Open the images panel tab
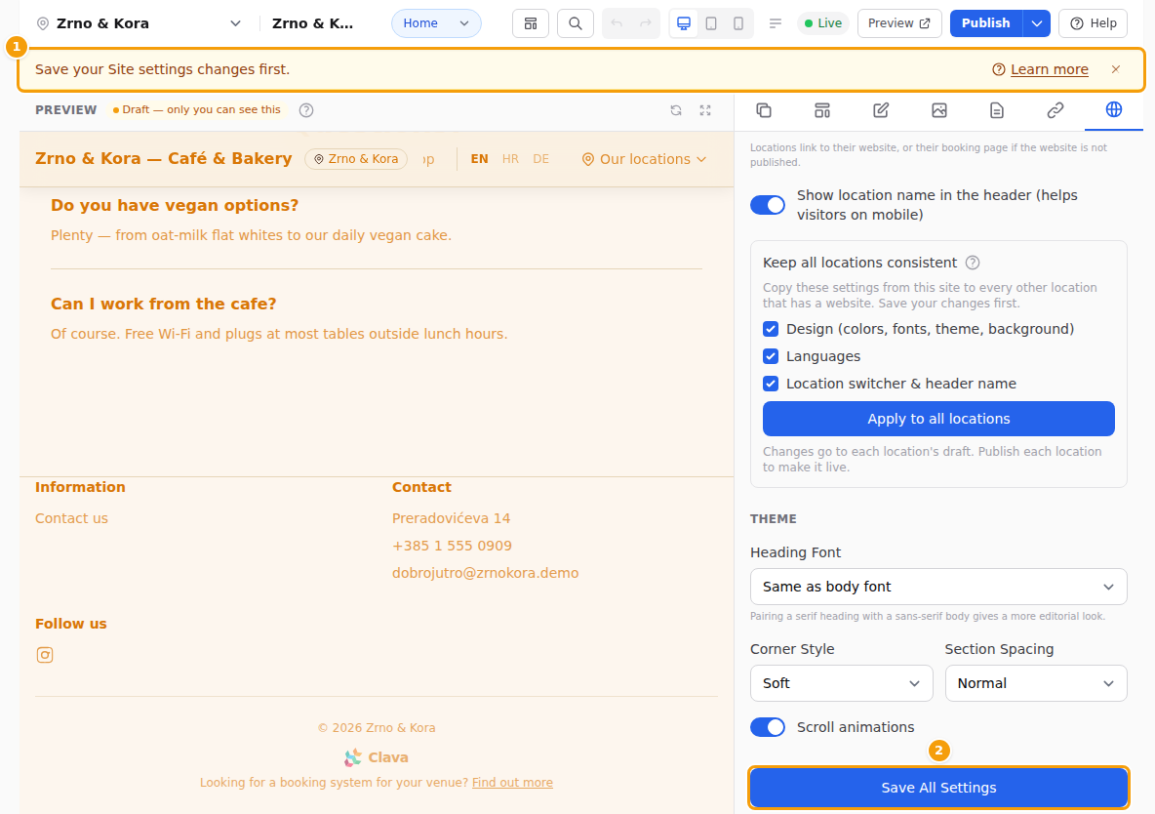This screenshot has height=814, width=1155. pyautogui.click(x=938, y=110)
